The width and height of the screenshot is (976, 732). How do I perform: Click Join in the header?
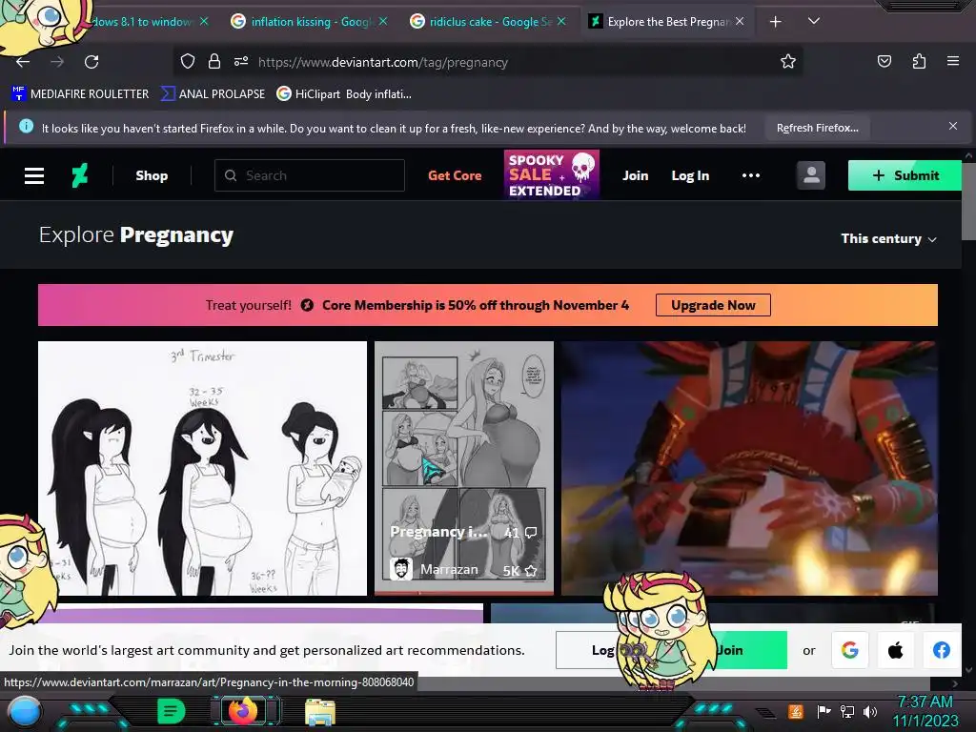635,175
